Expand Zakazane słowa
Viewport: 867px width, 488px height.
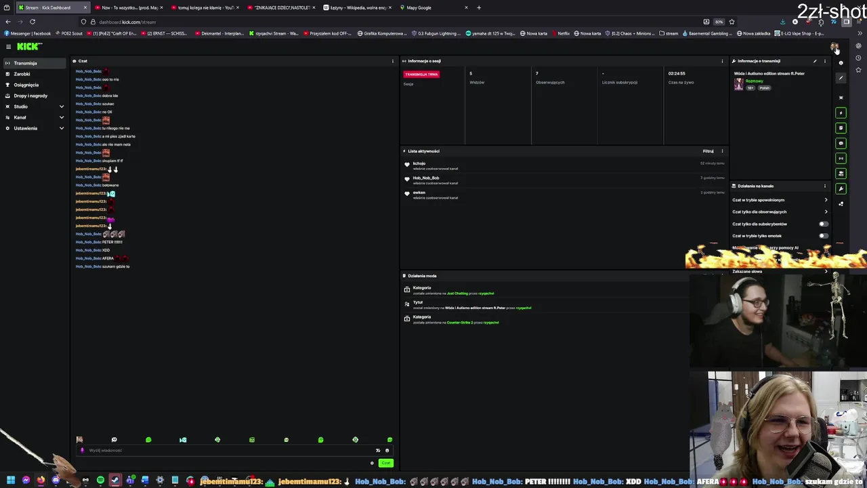point(780,272)
